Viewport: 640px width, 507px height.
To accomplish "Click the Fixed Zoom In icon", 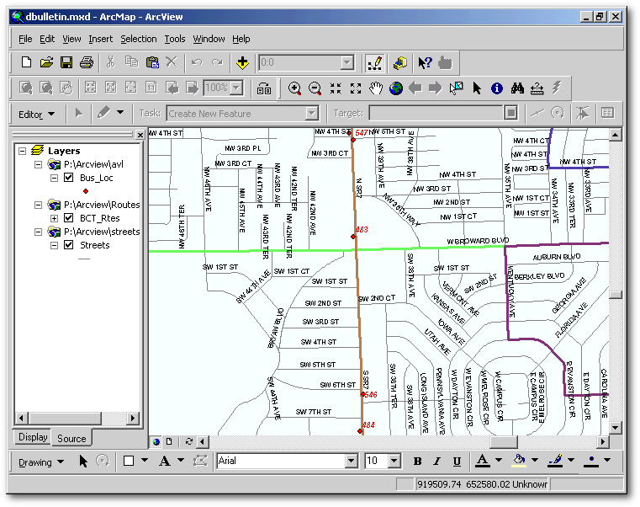I will point(336,88).
